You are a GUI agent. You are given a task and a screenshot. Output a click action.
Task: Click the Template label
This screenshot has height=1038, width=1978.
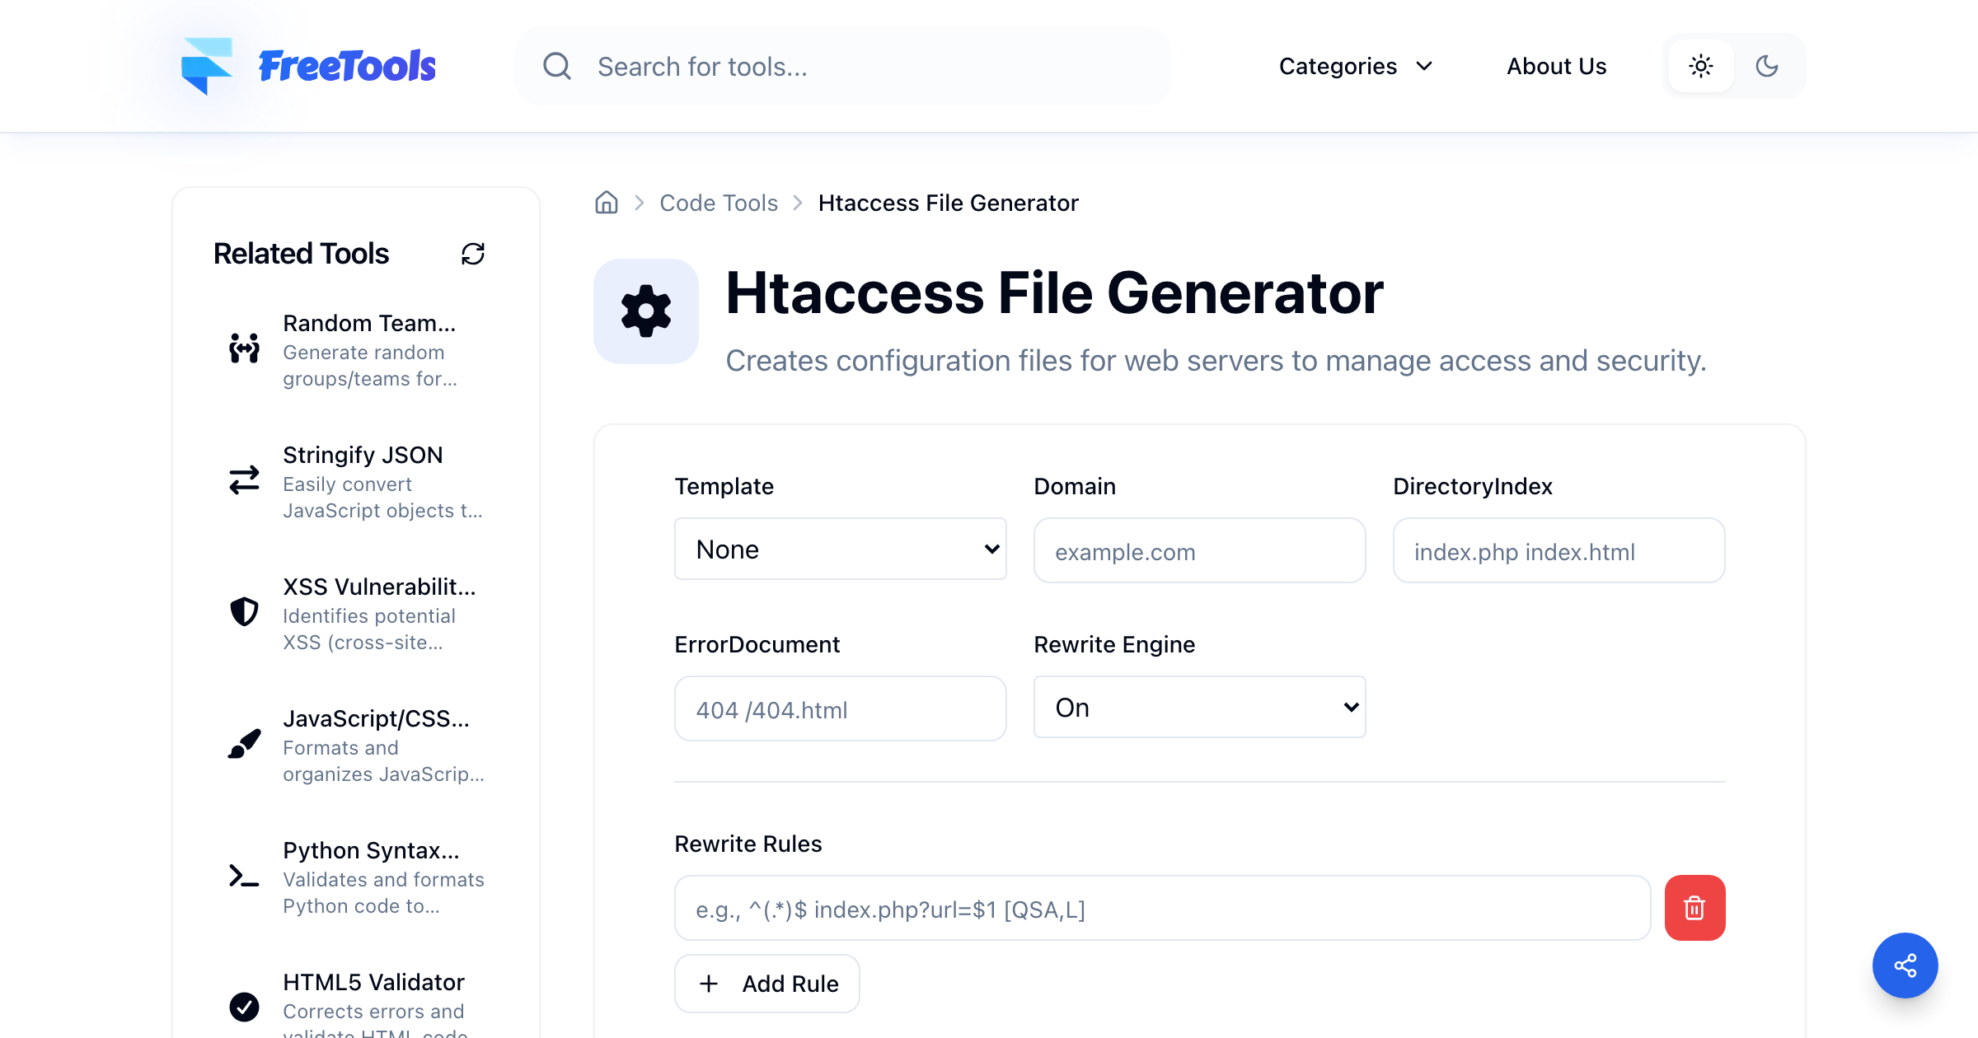point(724,486)
